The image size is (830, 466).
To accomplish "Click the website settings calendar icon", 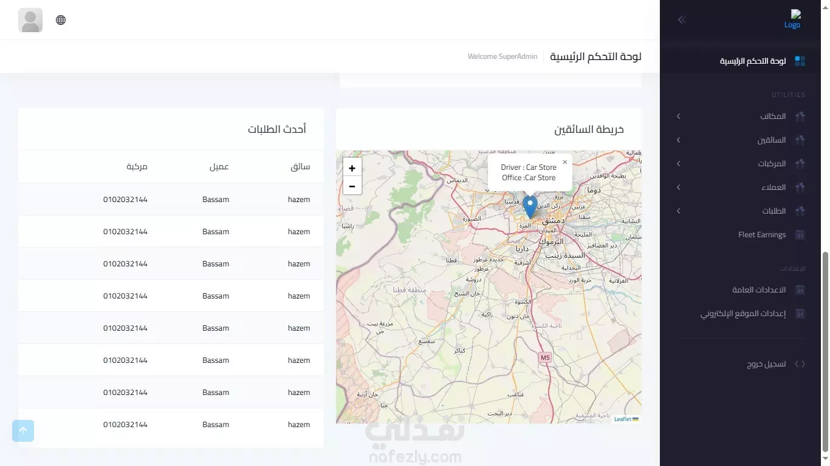I will coord(800,314).
